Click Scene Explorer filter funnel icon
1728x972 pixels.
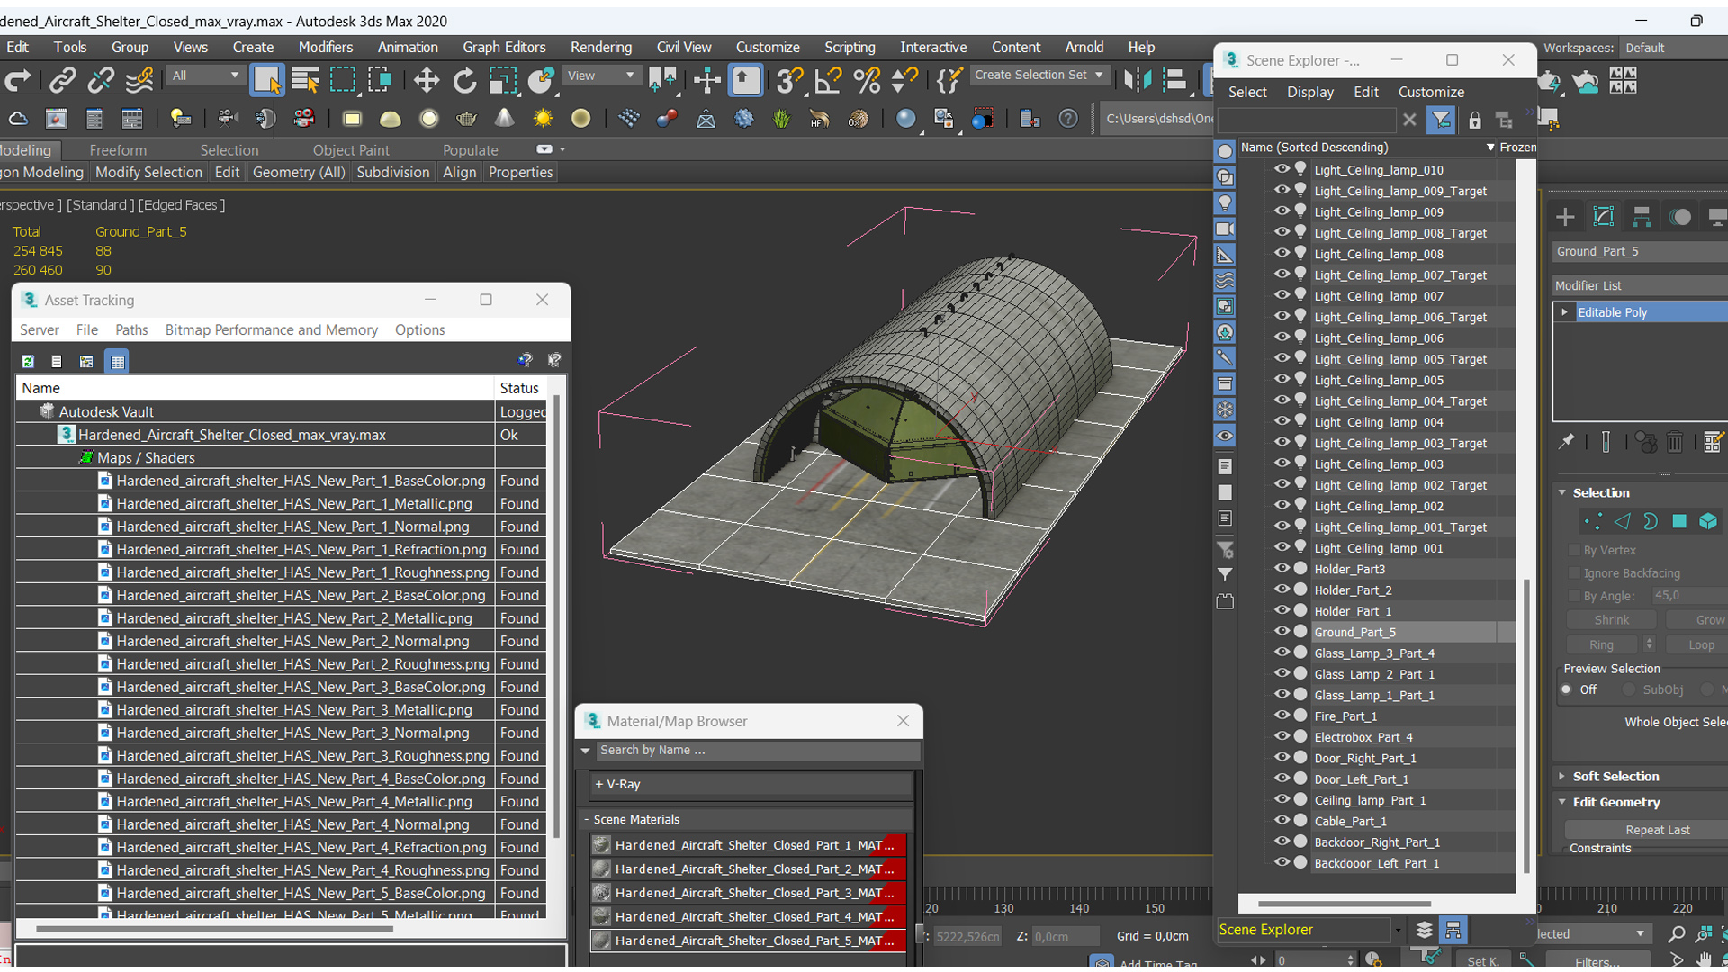coord(1441,120)
